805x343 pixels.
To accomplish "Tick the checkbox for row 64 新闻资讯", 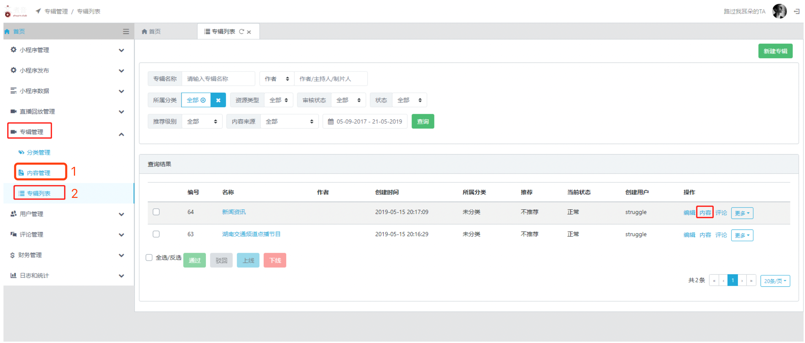I will (156, 212).
